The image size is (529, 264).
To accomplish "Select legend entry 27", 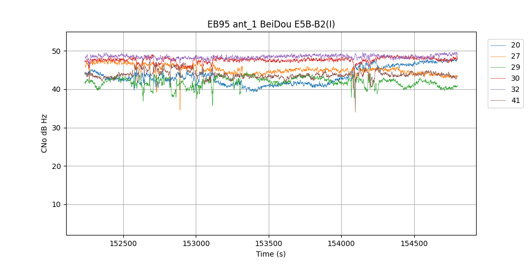I will pyautogui.click(x=515, y=56).
